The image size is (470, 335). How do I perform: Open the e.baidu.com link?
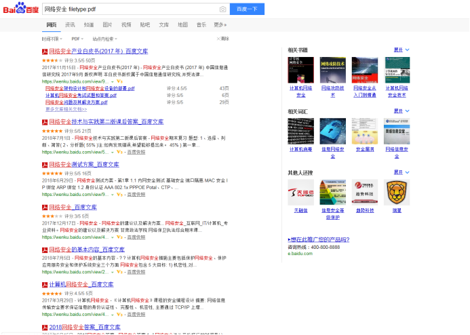point(300,254)
